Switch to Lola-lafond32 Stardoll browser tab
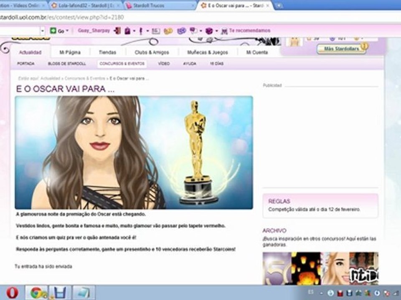Screen dimensions: 401x300 86,5
